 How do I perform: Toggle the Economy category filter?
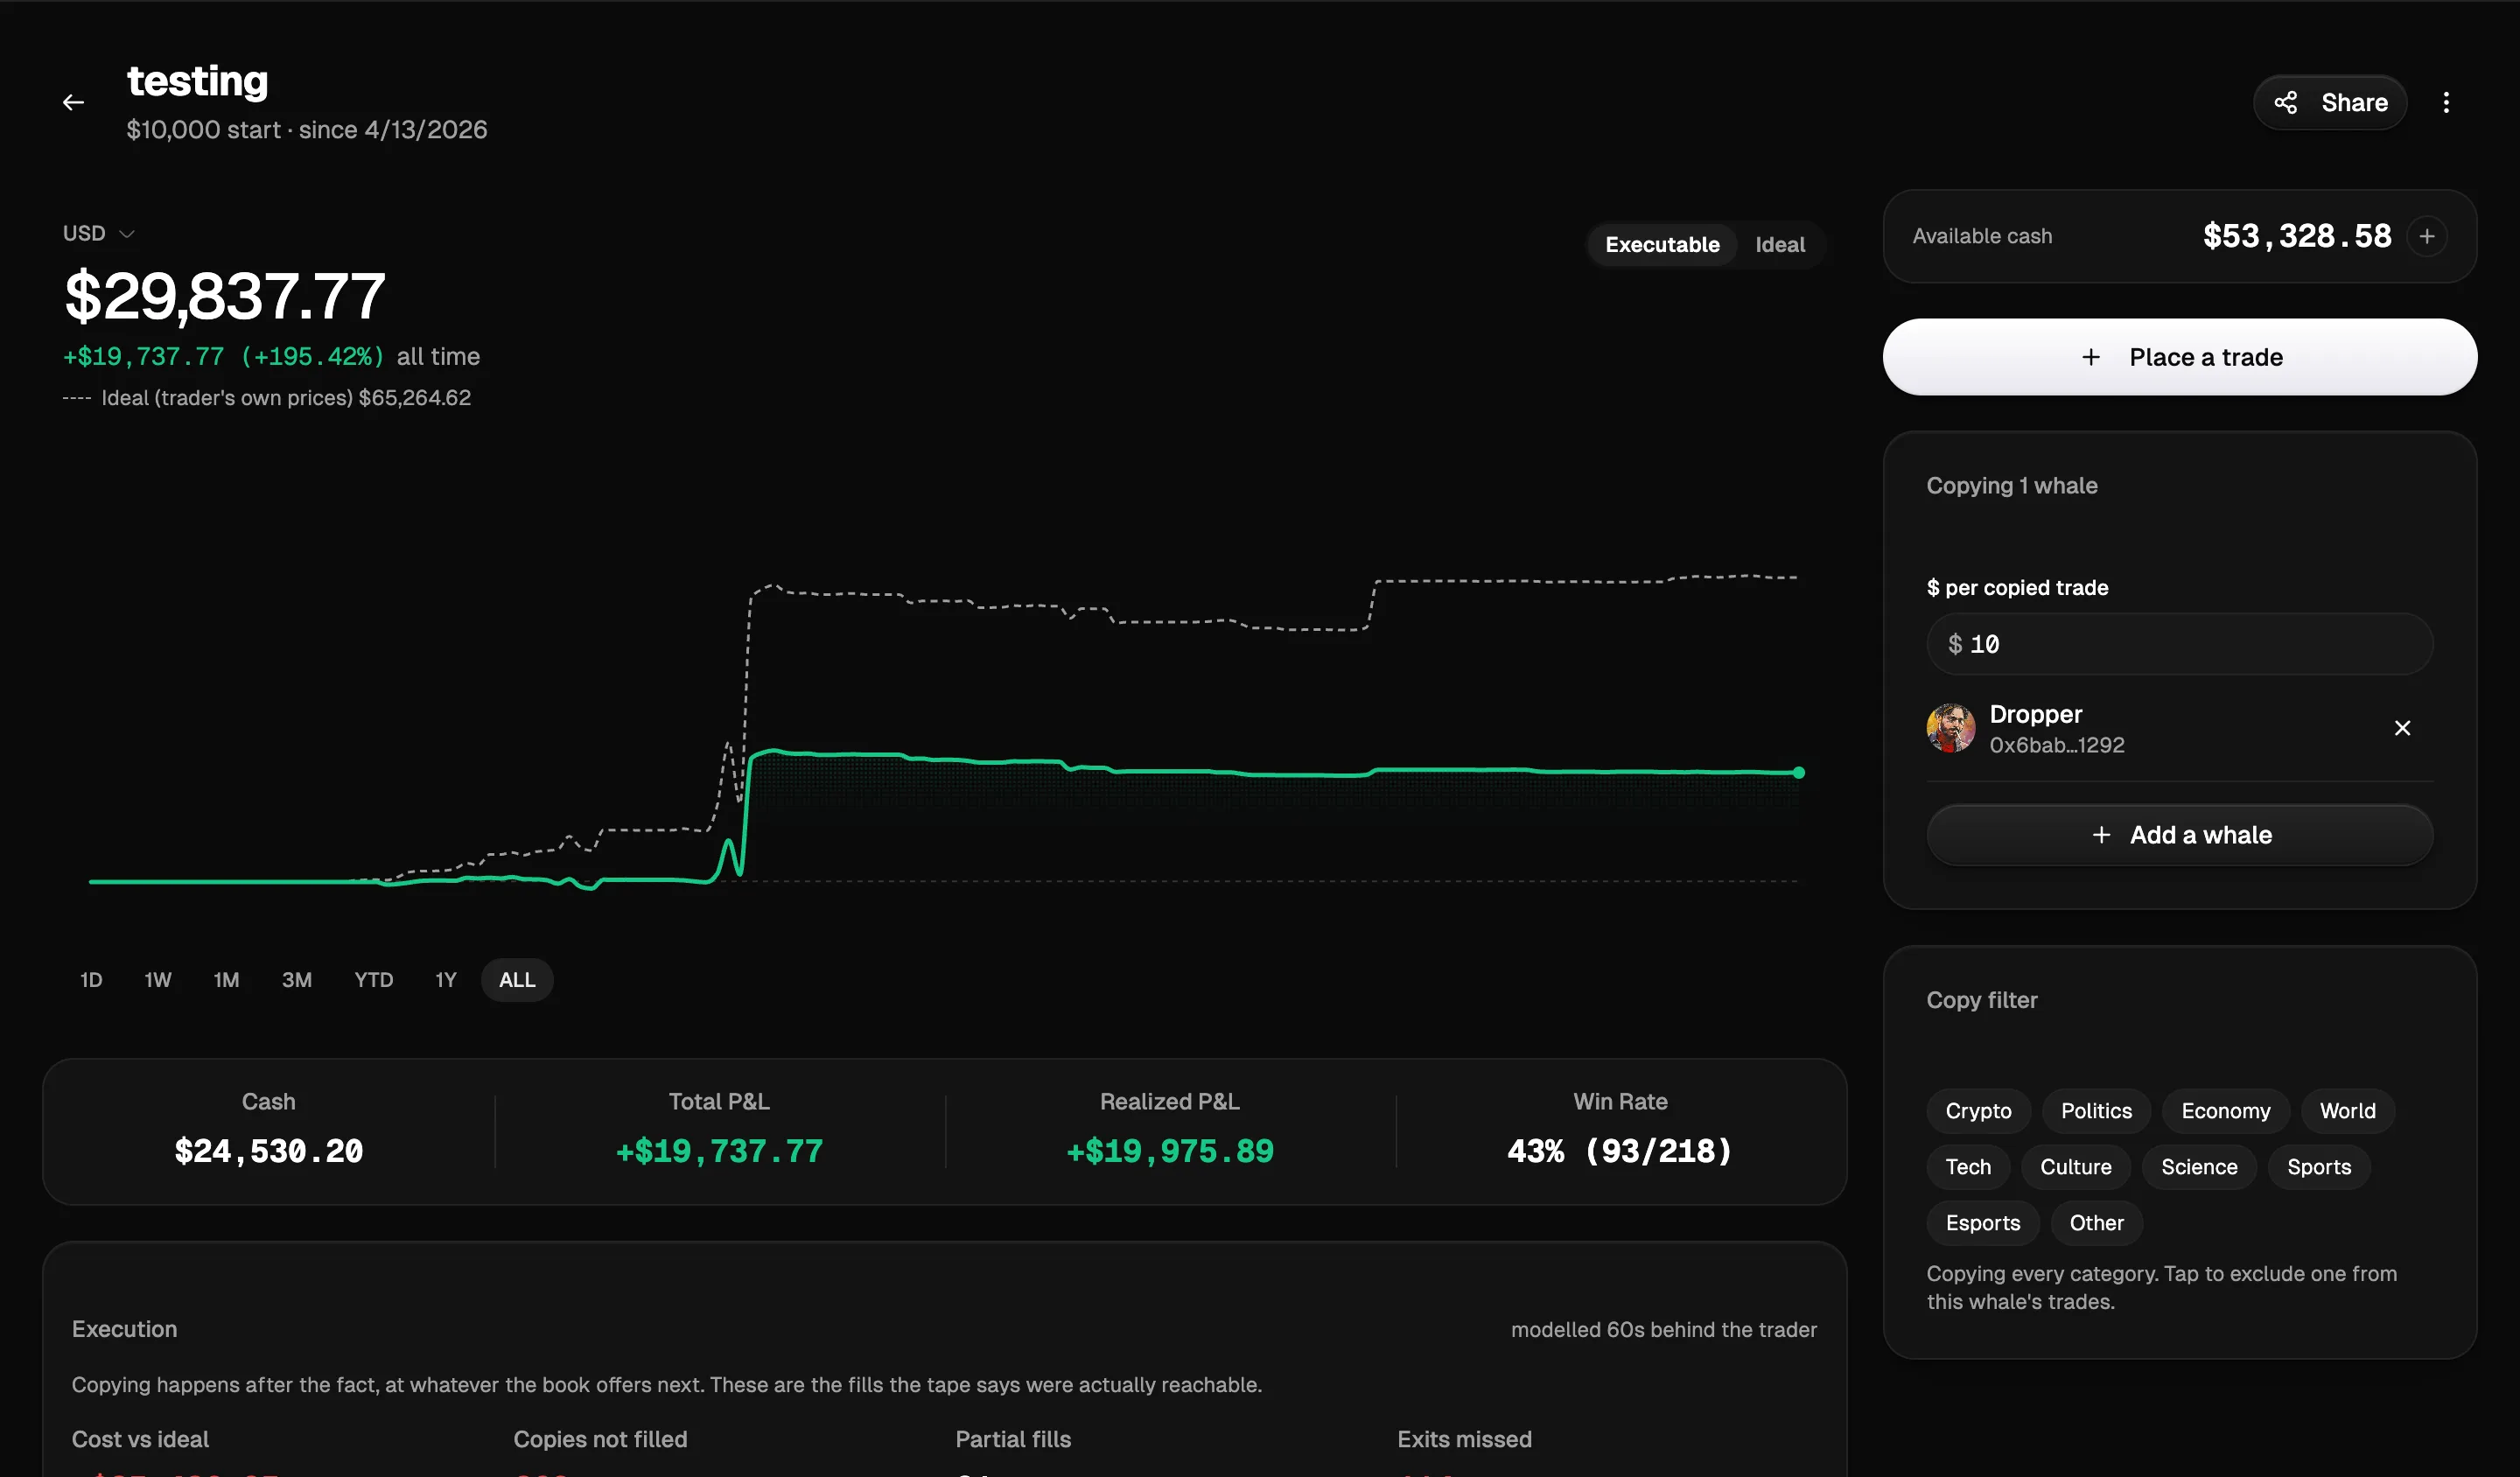tap(2226, 1111)
